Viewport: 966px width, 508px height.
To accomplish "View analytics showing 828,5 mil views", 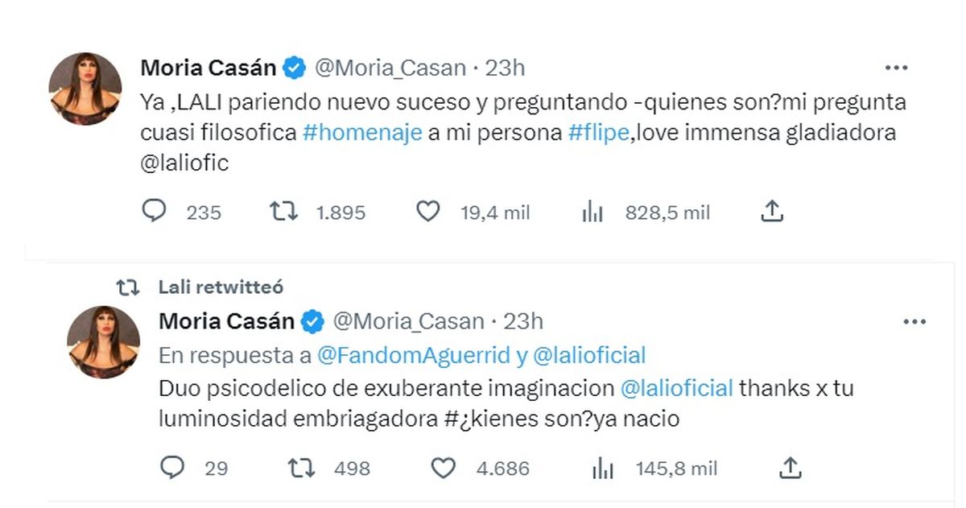I will tap(592, 213).
